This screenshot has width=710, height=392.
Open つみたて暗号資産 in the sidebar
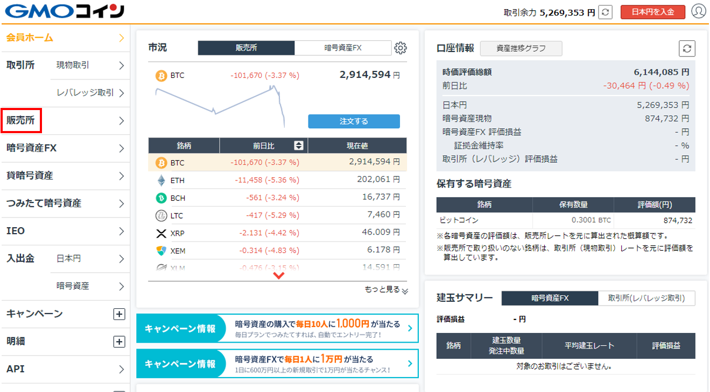coord(65,204)
